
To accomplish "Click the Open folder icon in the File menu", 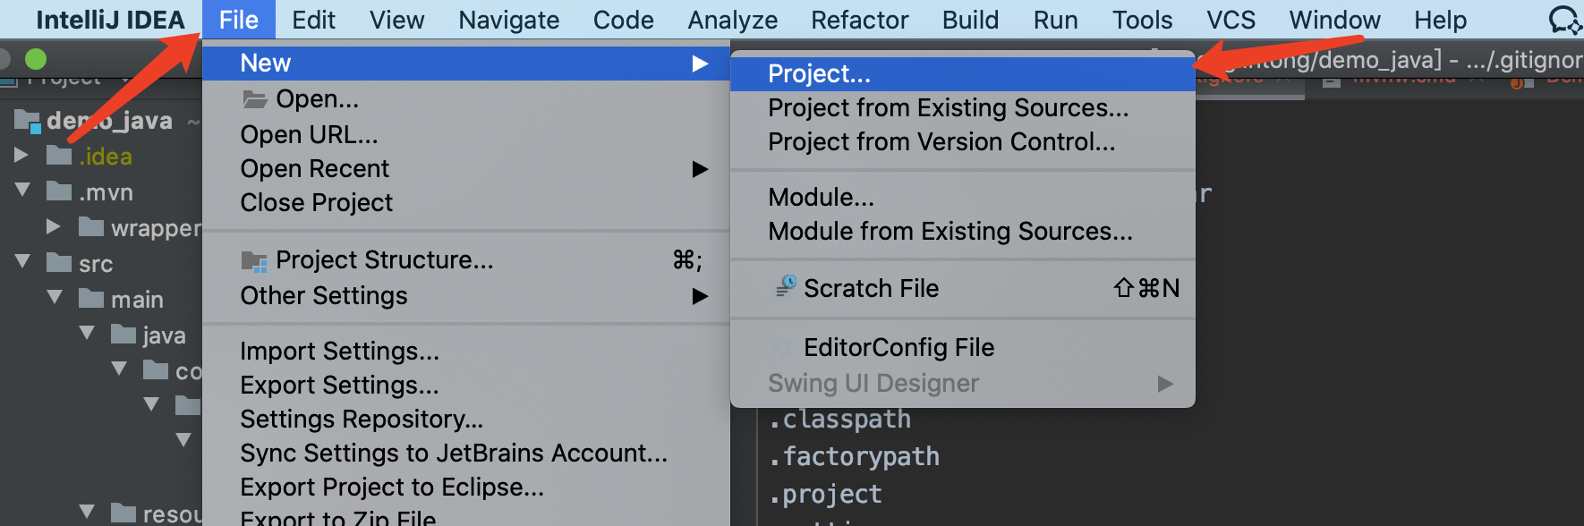I will coord(255,99).
